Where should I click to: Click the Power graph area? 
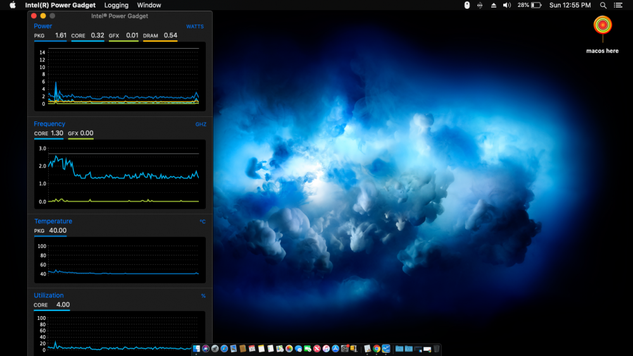pos(120,77)
